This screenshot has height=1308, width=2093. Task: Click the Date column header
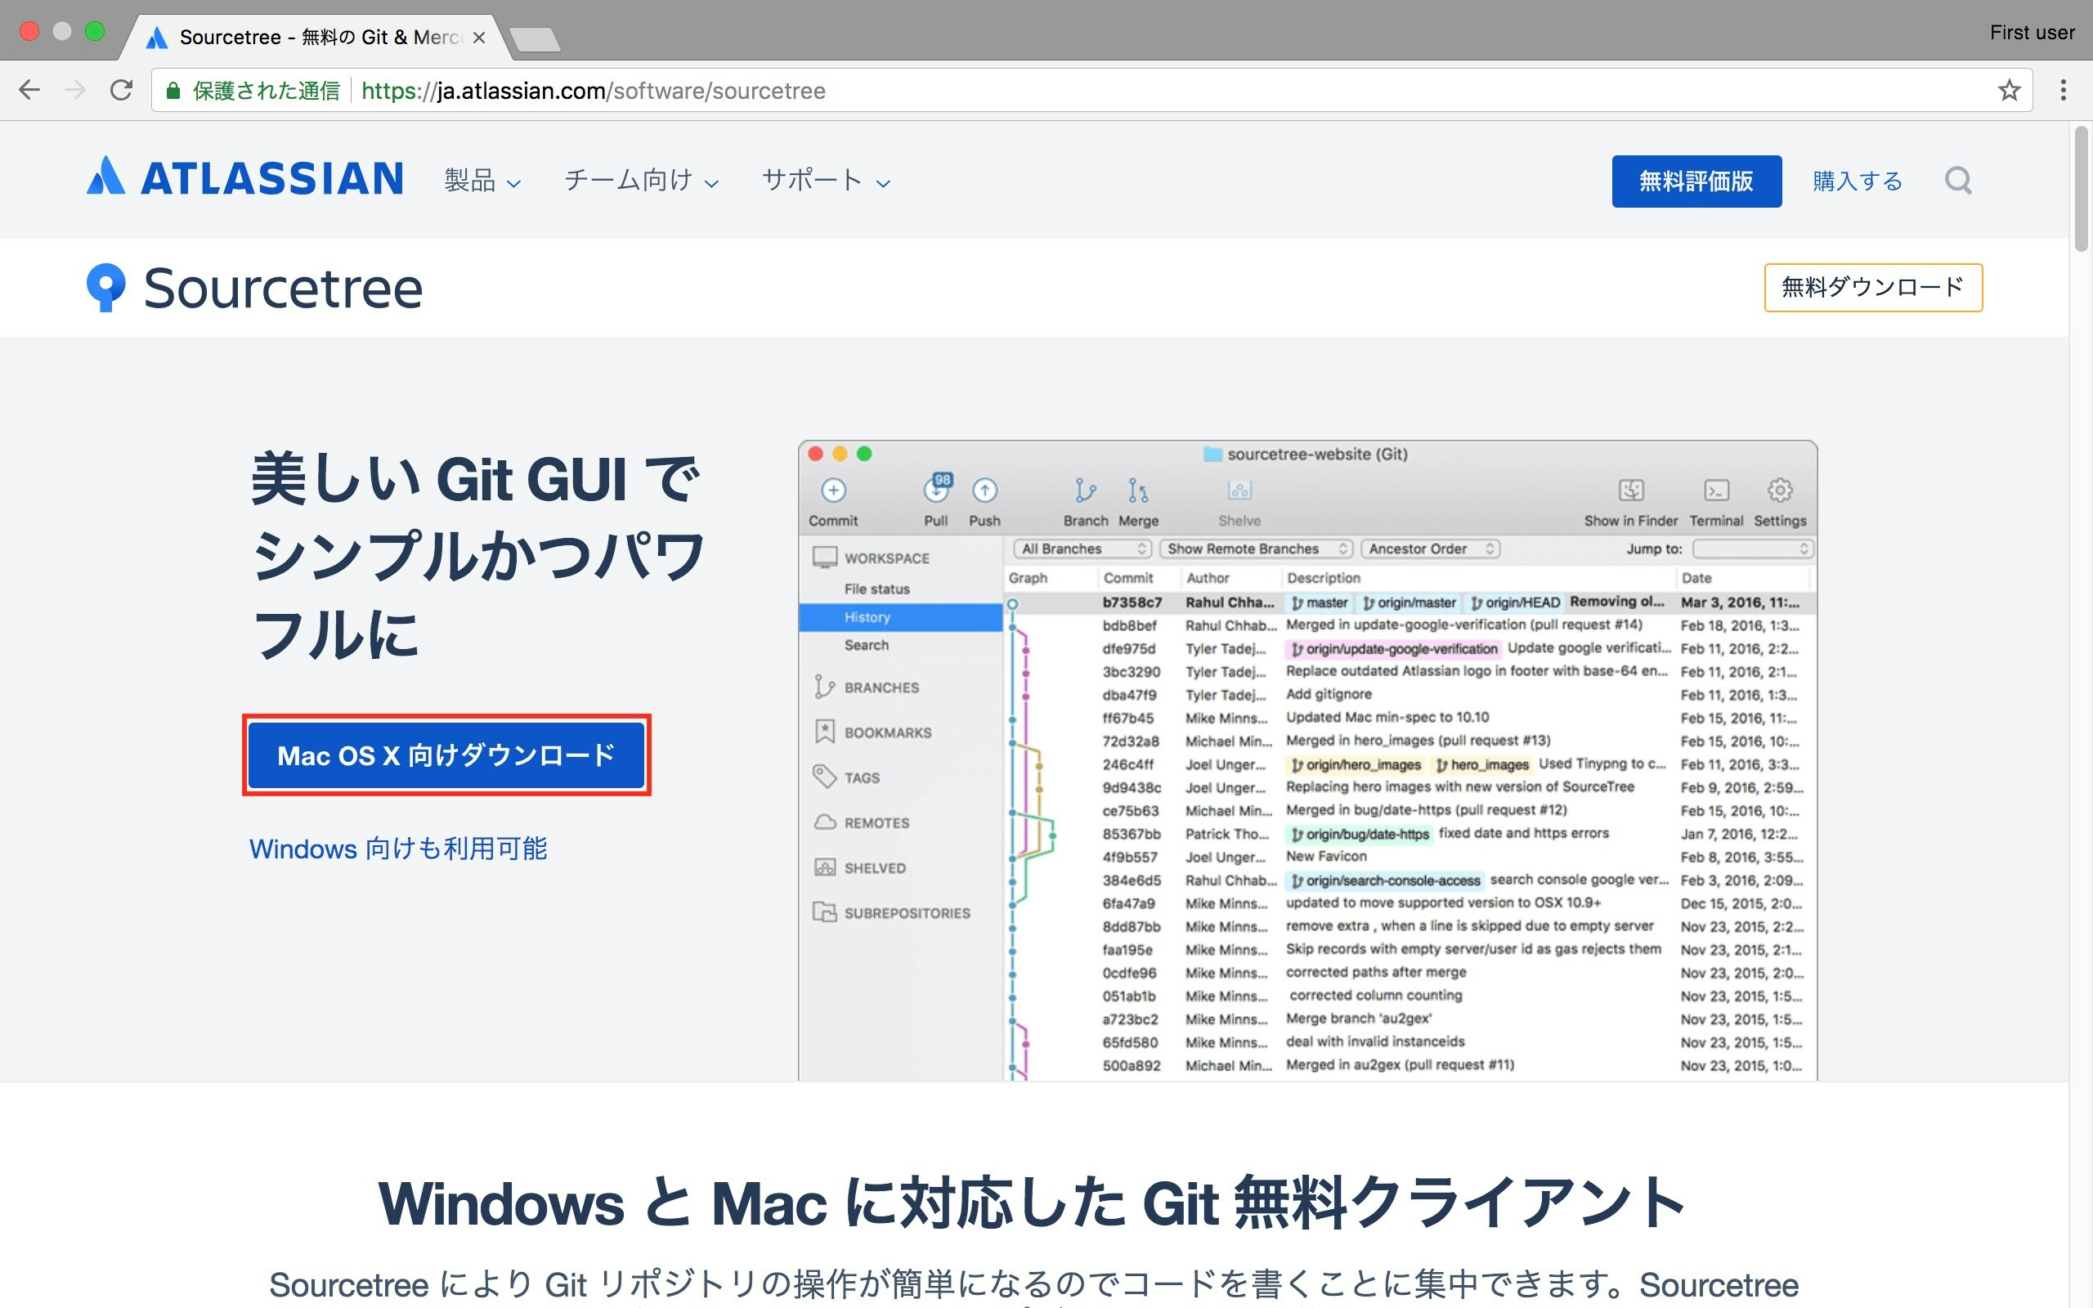click(x=1696, y=578)
